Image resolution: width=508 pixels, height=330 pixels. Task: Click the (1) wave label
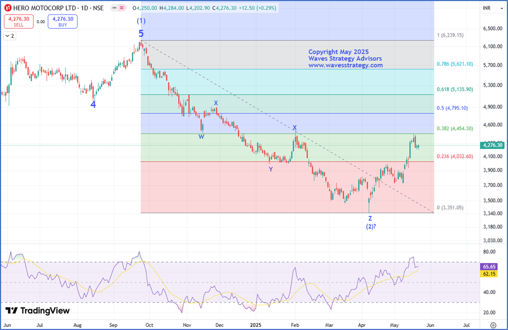tap(141, 21)
